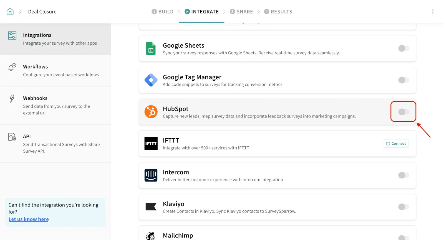Click the HubSpot orange logo icon
This screenshot has height=240, width=444.
(x=151, y=112)
